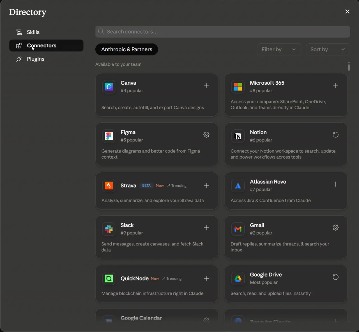Click Strava's New label
Viewport: 359px width, 332px height.
[x=160, y=185]
